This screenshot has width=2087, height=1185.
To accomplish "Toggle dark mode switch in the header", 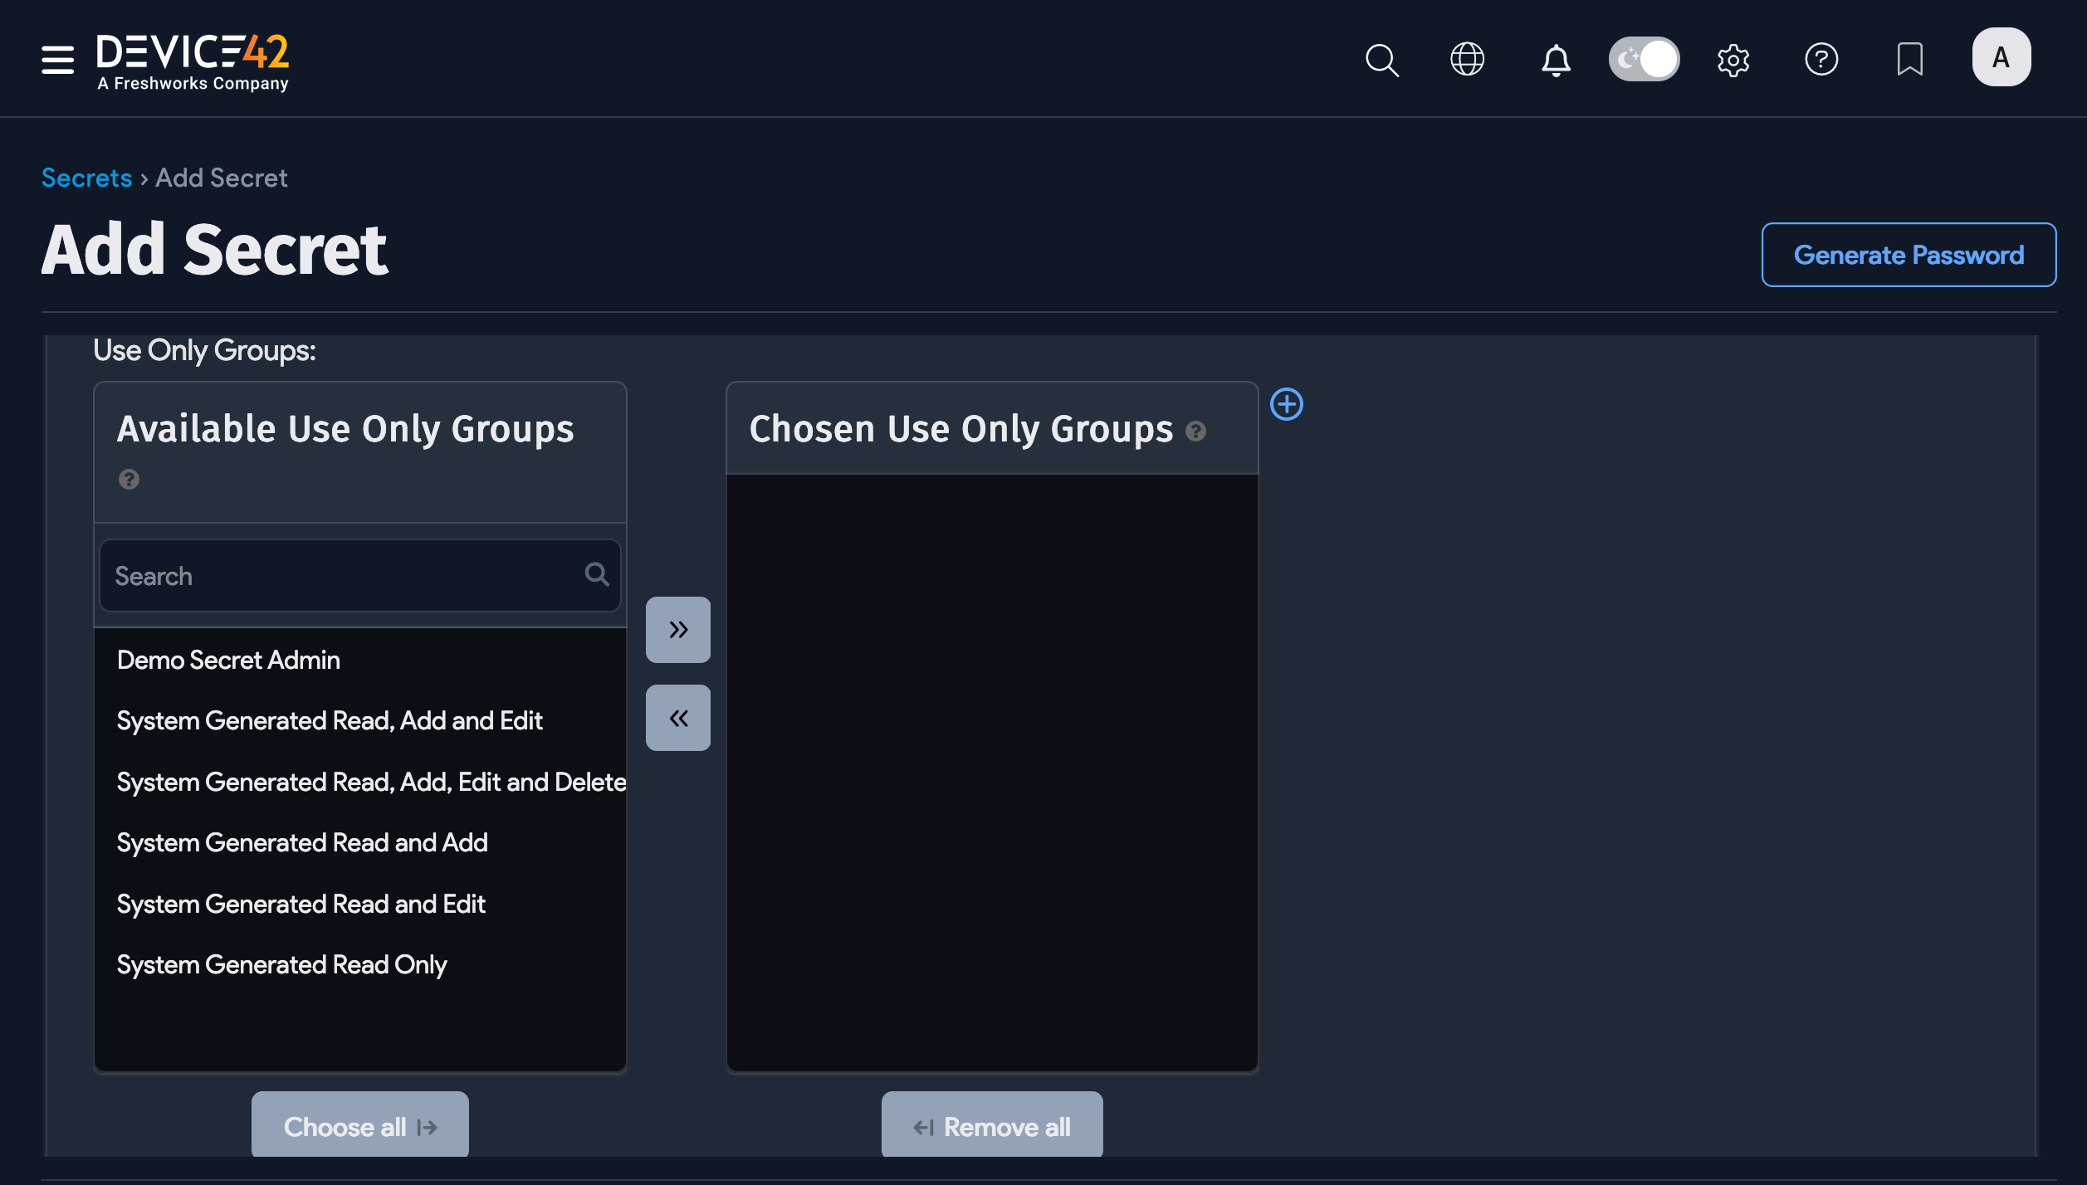I will [1644, 59].
